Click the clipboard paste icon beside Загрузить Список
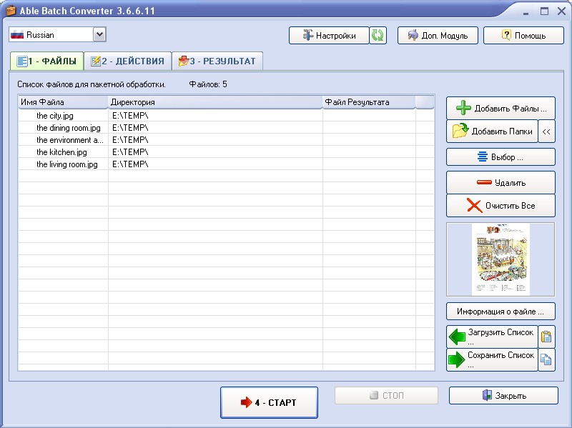Screen dimensions: 572x428 pos(546,337)
